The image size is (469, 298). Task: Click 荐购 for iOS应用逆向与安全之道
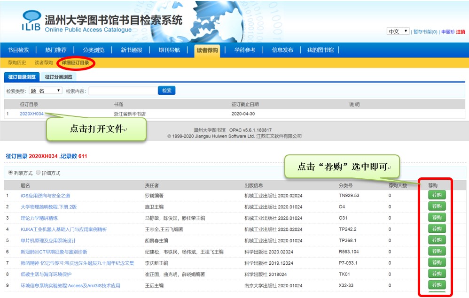point(437,195)
